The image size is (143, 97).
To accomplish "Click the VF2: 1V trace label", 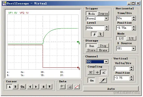I will pyautogui.click(x=24, y=13).
